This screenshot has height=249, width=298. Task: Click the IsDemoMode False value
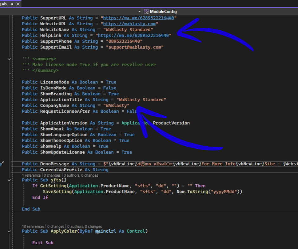110,88
